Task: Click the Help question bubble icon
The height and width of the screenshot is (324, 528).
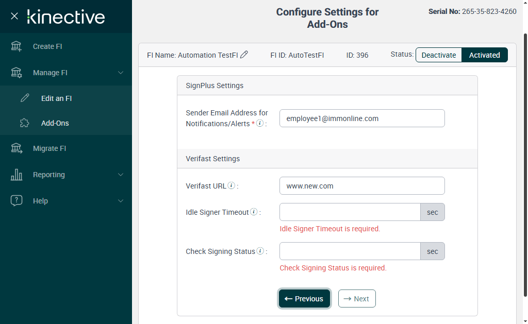Action: [16, 201]
